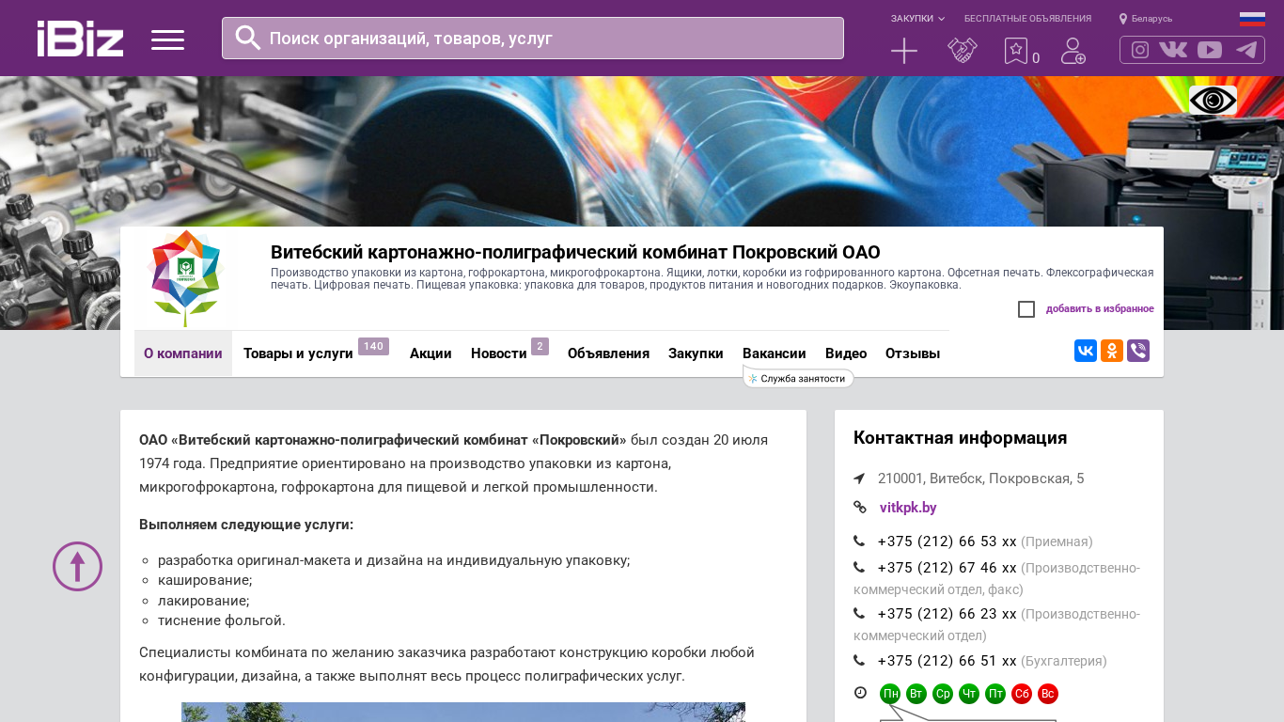This screenshot has height=722, width=1284.
Task: Reveal phone +375 (212) 66 53 xx
Action: pyautogui.click(x=947, y=541)
